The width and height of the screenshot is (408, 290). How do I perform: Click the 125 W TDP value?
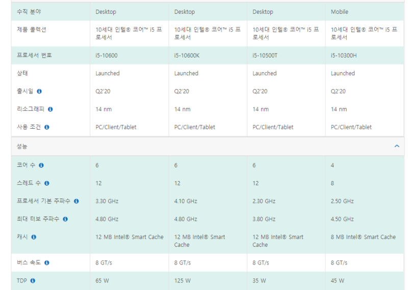point(183,281)
